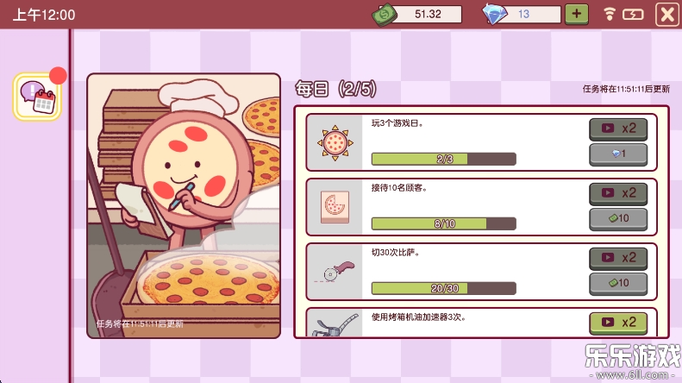Open the daily tasks calendar icon
This screenshot has width=682, height=383.
(37, 97)
